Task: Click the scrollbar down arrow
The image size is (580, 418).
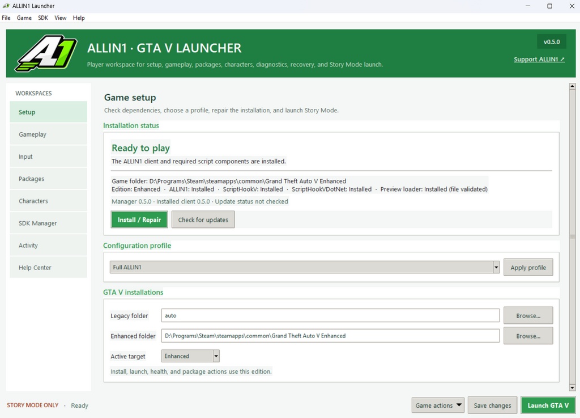Action: (x=572, y=387)
